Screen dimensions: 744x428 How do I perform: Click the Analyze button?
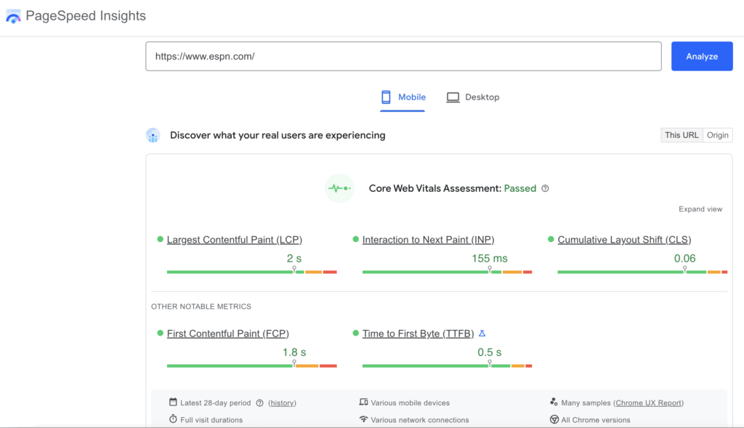tap(701, 56)
